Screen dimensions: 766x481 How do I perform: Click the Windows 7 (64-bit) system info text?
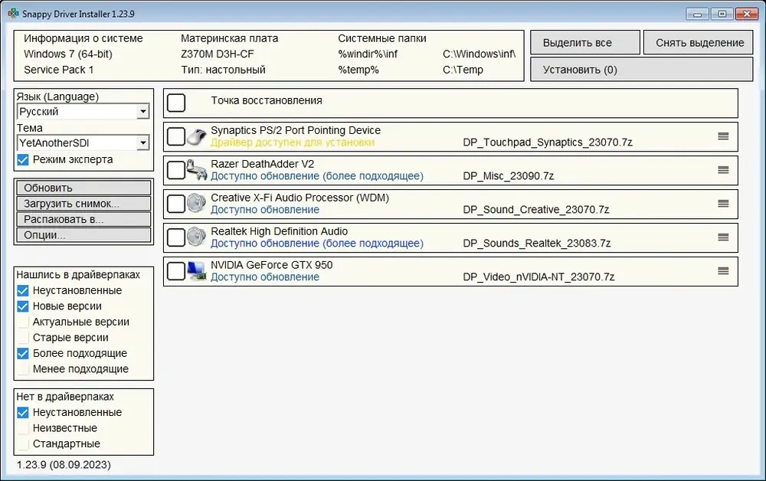coord(68,54)
